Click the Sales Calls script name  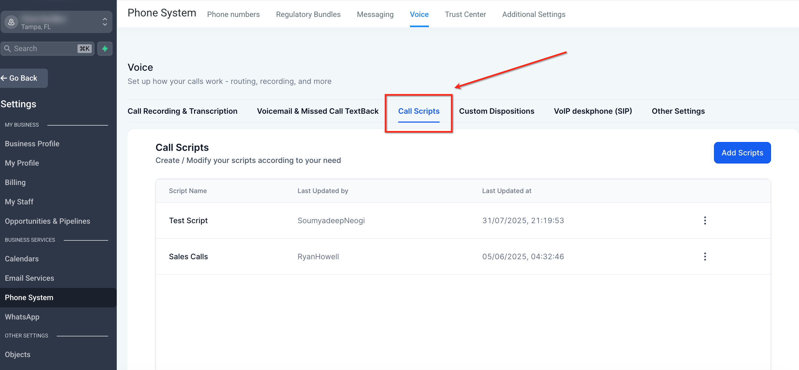[188, 257]
